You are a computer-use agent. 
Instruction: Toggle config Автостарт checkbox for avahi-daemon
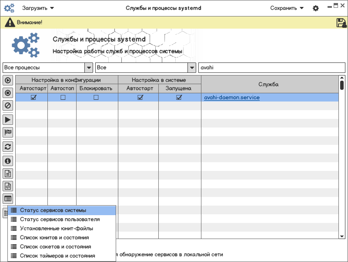[x=33, y=98]
